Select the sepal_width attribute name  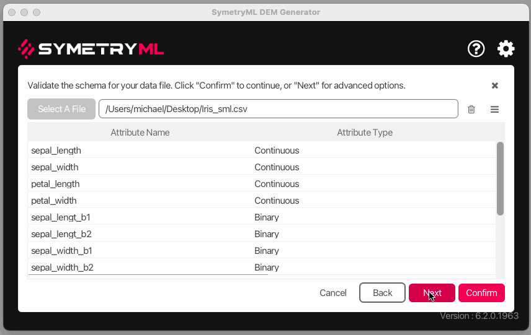tap(55, 167)
